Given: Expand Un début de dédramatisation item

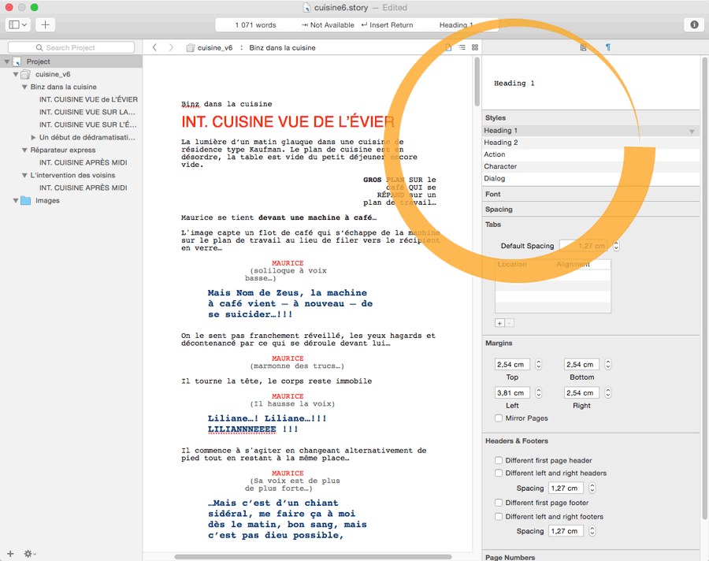Looking at the screenshot, I should [x=33, y=137].
